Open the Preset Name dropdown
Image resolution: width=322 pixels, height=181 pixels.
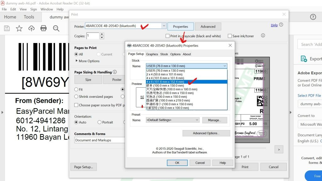[x=173, y=120]
